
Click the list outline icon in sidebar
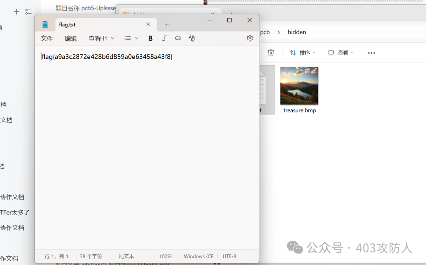pos(28,11)
